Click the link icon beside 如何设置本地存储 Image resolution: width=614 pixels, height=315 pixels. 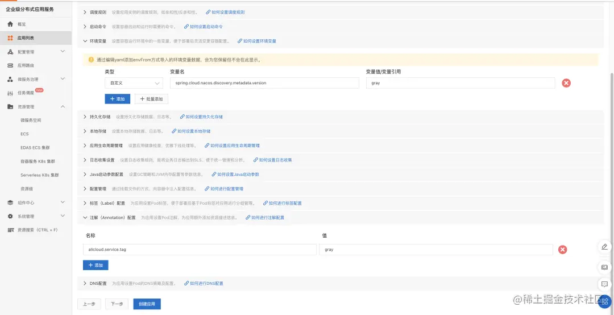click(174, 131)
